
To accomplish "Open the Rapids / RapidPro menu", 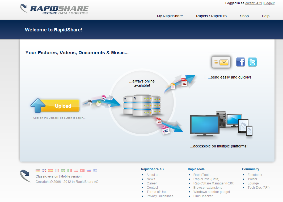I will click(x=211, y=16).
